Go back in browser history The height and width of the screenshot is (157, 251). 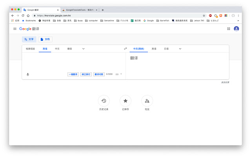[13, 16]
